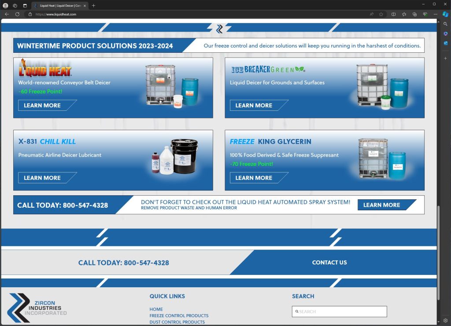The width and height of the screenshot is (451, 326).
Task: Click the footer Search input field
Action: coord(339,311)
